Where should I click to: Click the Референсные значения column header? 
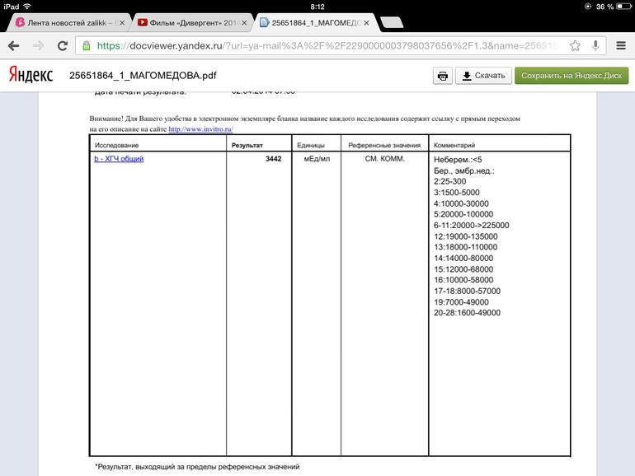pos(384,145)
